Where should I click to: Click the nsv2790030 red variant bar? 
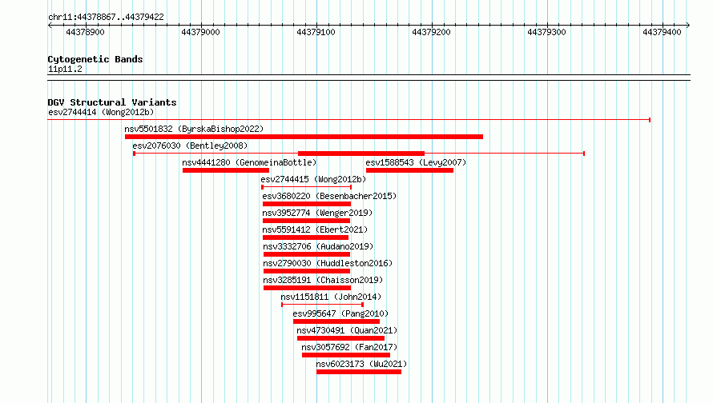(307, 271)
